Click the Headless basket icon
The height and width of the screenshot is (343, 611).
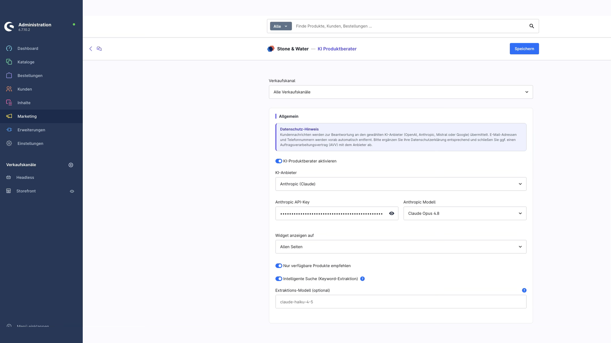tap(9, 178)
